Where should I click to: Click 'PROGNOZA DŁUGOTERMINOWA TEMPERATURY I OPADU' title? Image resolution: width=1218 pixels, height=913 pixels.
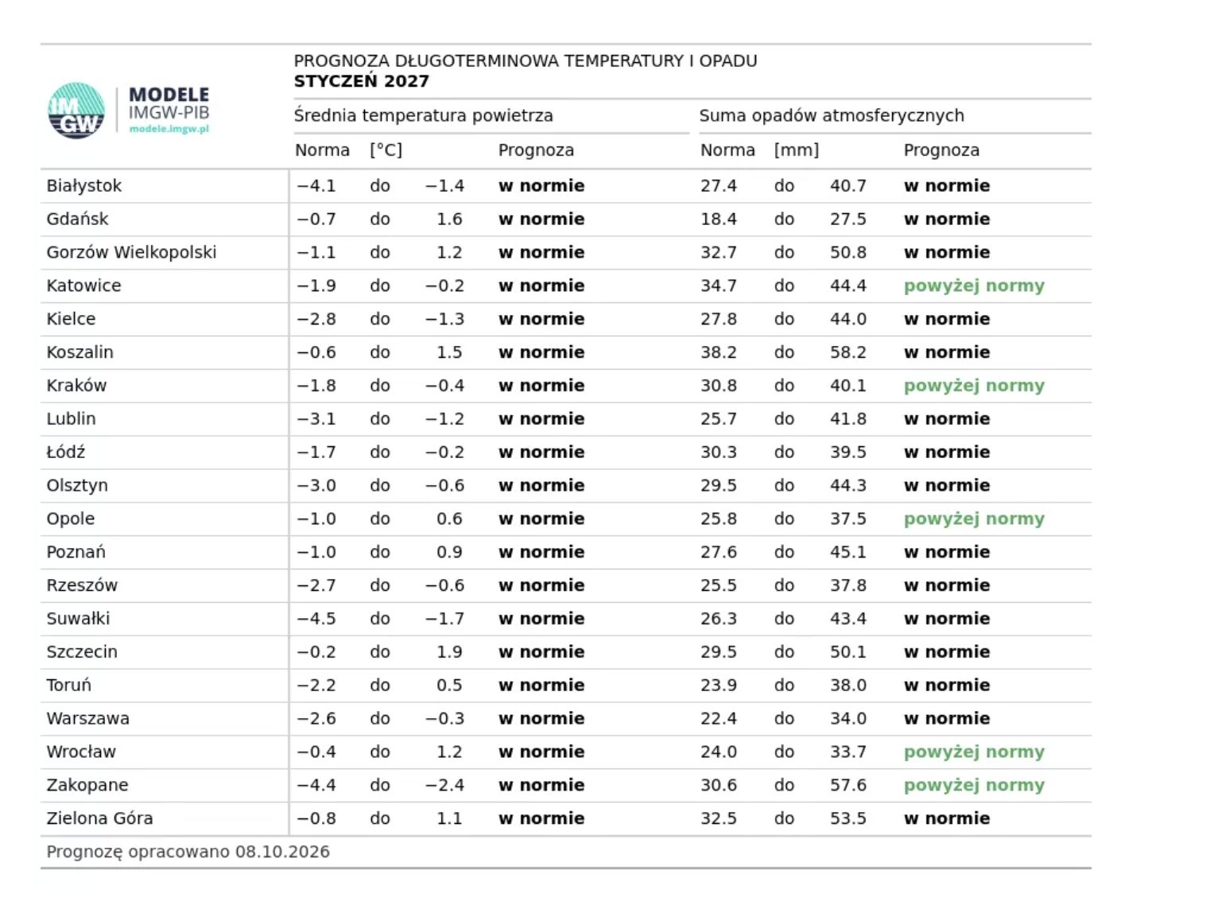(x=526, y=61)
